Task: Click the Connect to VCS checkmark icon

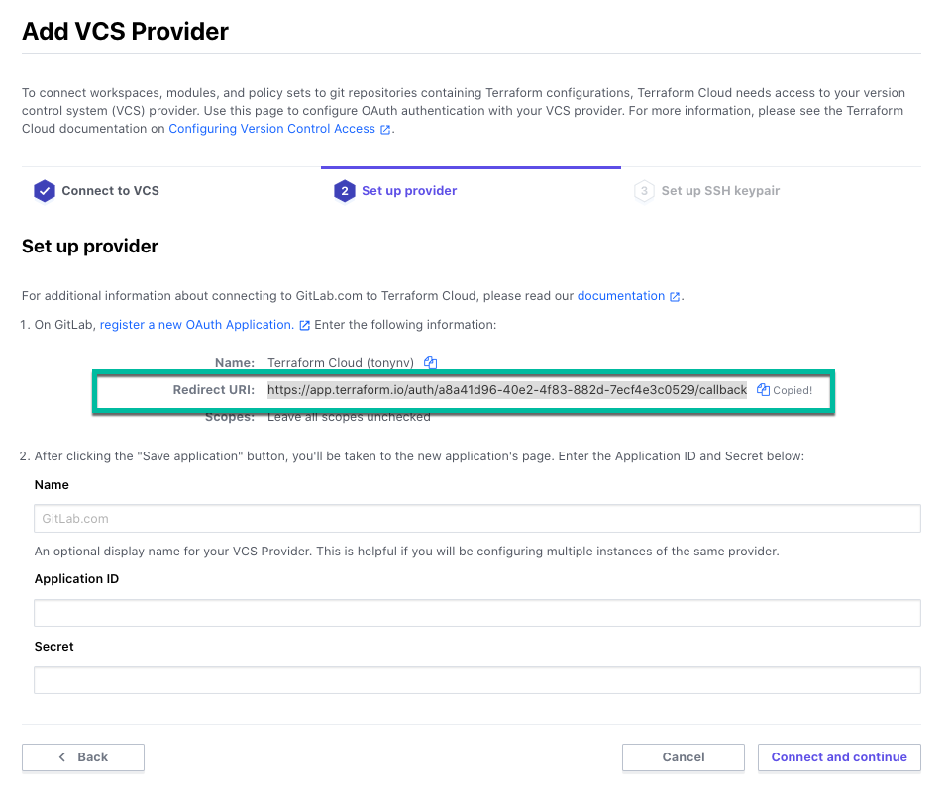Action: [45, 191]
